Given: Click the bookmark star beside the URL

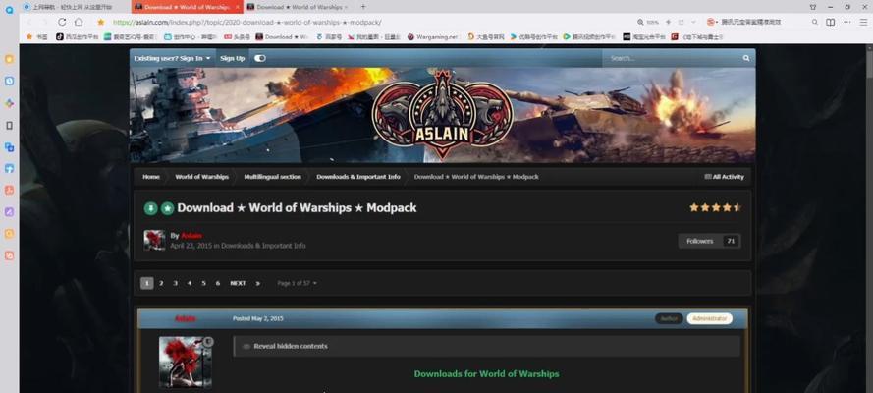Looking at the screenshot, I should 101,22.
